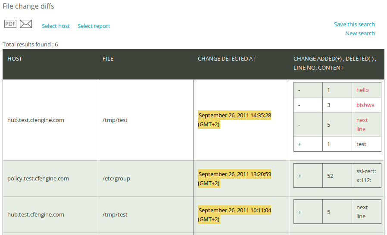The image size is (387, 235).
Task: Click the 'Total results found : 6' text
Action: coord(30,44)
